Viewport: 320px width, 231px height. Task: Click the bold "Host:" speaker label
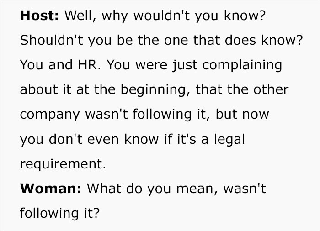(39, 16)
